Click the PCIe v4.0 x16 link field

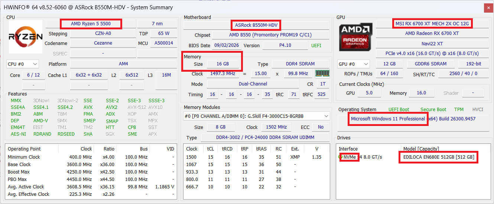click(432, 54)
